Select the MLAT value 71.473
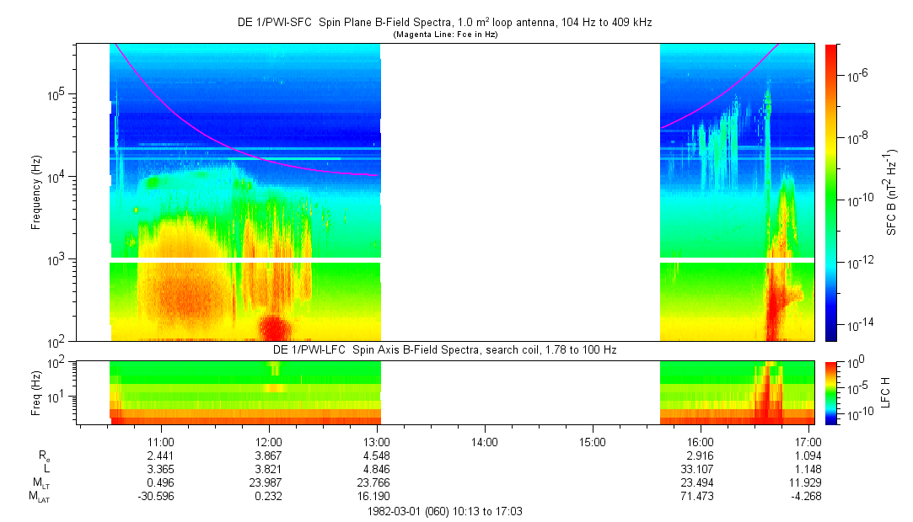 point(701,496)
